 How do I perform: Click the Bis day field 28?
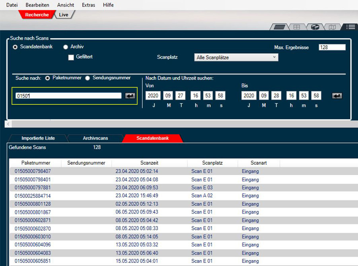click(x=276, y=96)
